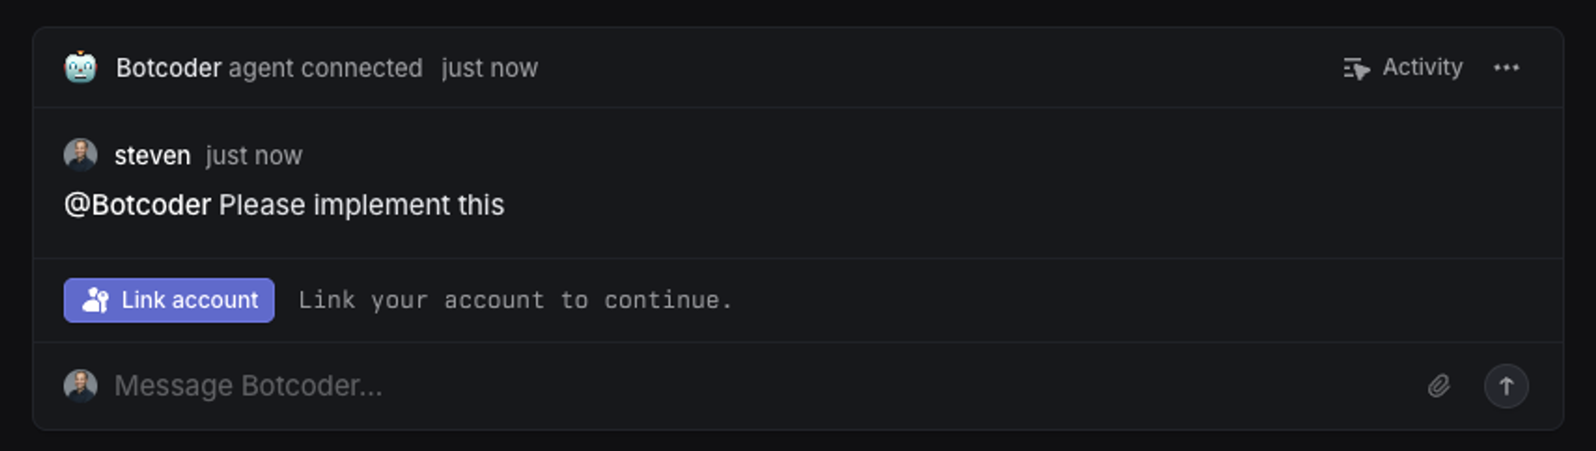Viewport: 1596px width, 451px height.
Task: Click the "Link your account to continue." text
Action: (x=515, y=300)
